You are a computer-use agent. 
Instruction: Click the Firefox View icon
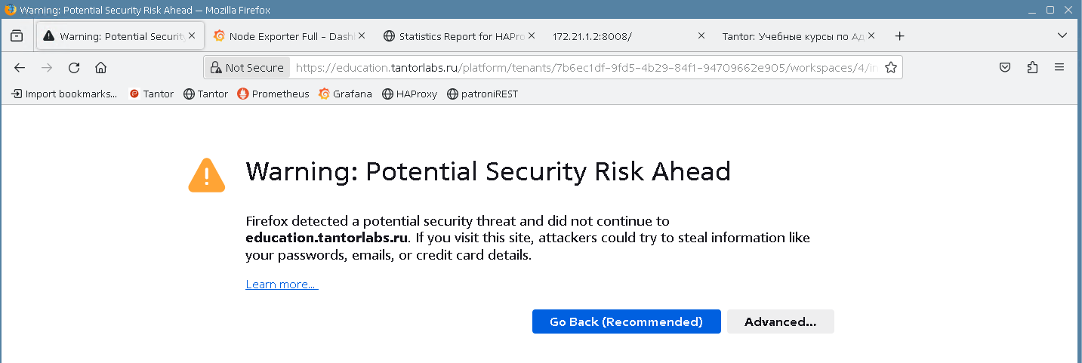tap(17, 36)
